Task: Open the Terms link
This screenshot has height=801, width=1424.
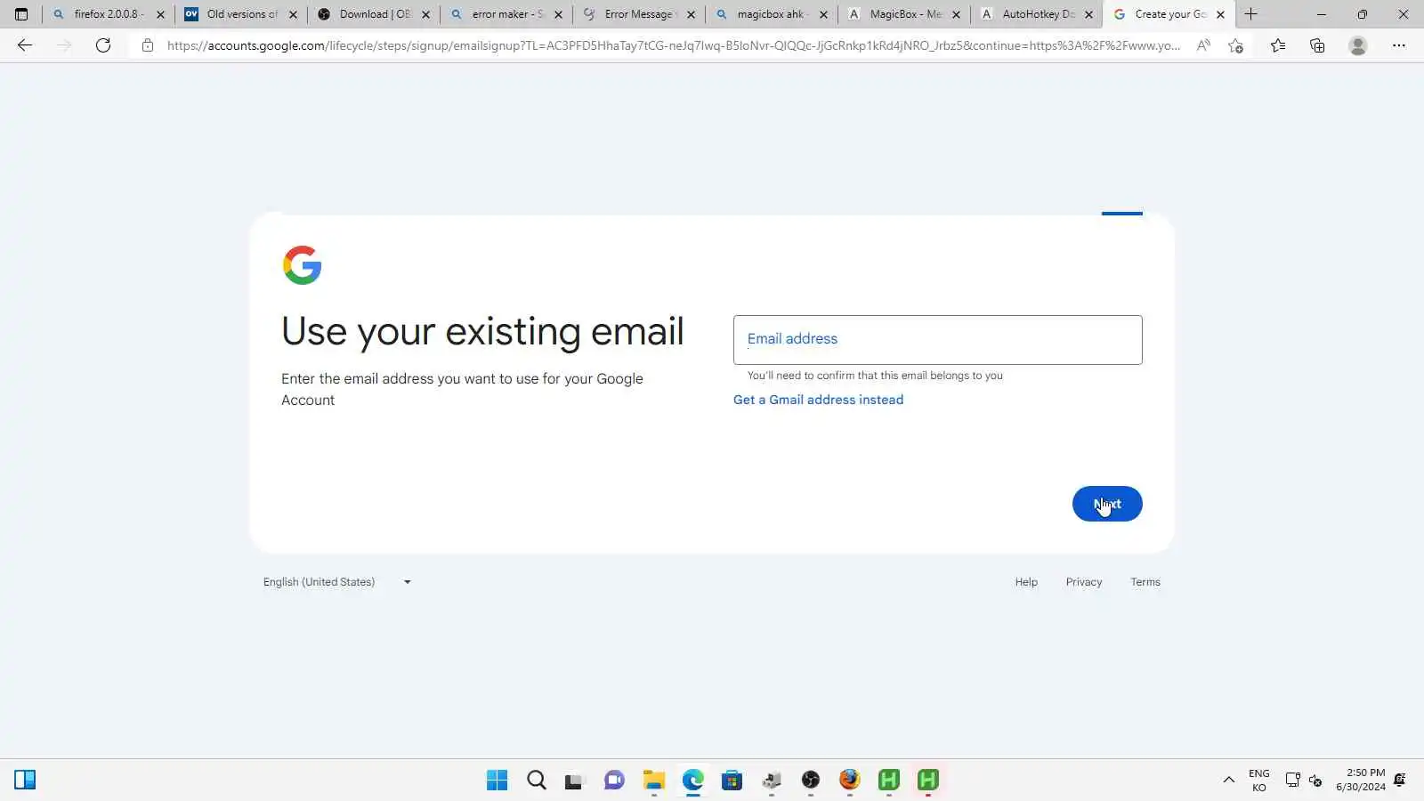Action: 1145,582
